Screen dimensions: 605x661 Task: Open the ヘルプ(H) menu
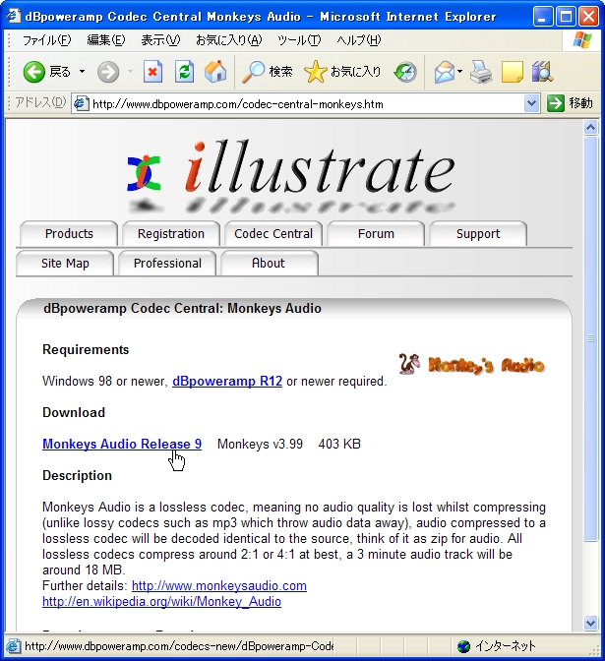pyautogui.click(x=358, y=40)
